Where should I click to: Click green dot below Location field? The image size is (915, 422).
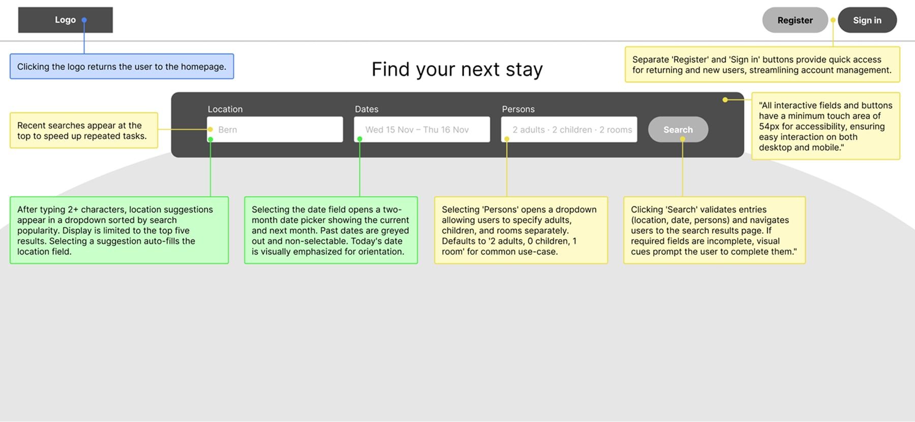pyautogui.click(x=210, y=139)
